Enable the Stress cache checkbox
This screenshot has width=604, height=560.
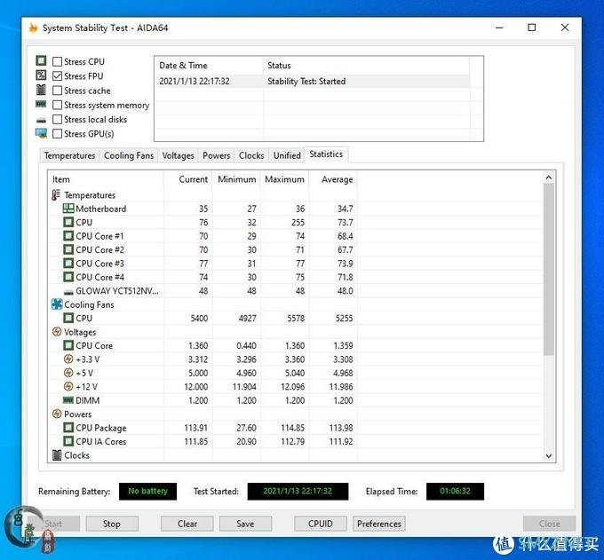point(57,91)
